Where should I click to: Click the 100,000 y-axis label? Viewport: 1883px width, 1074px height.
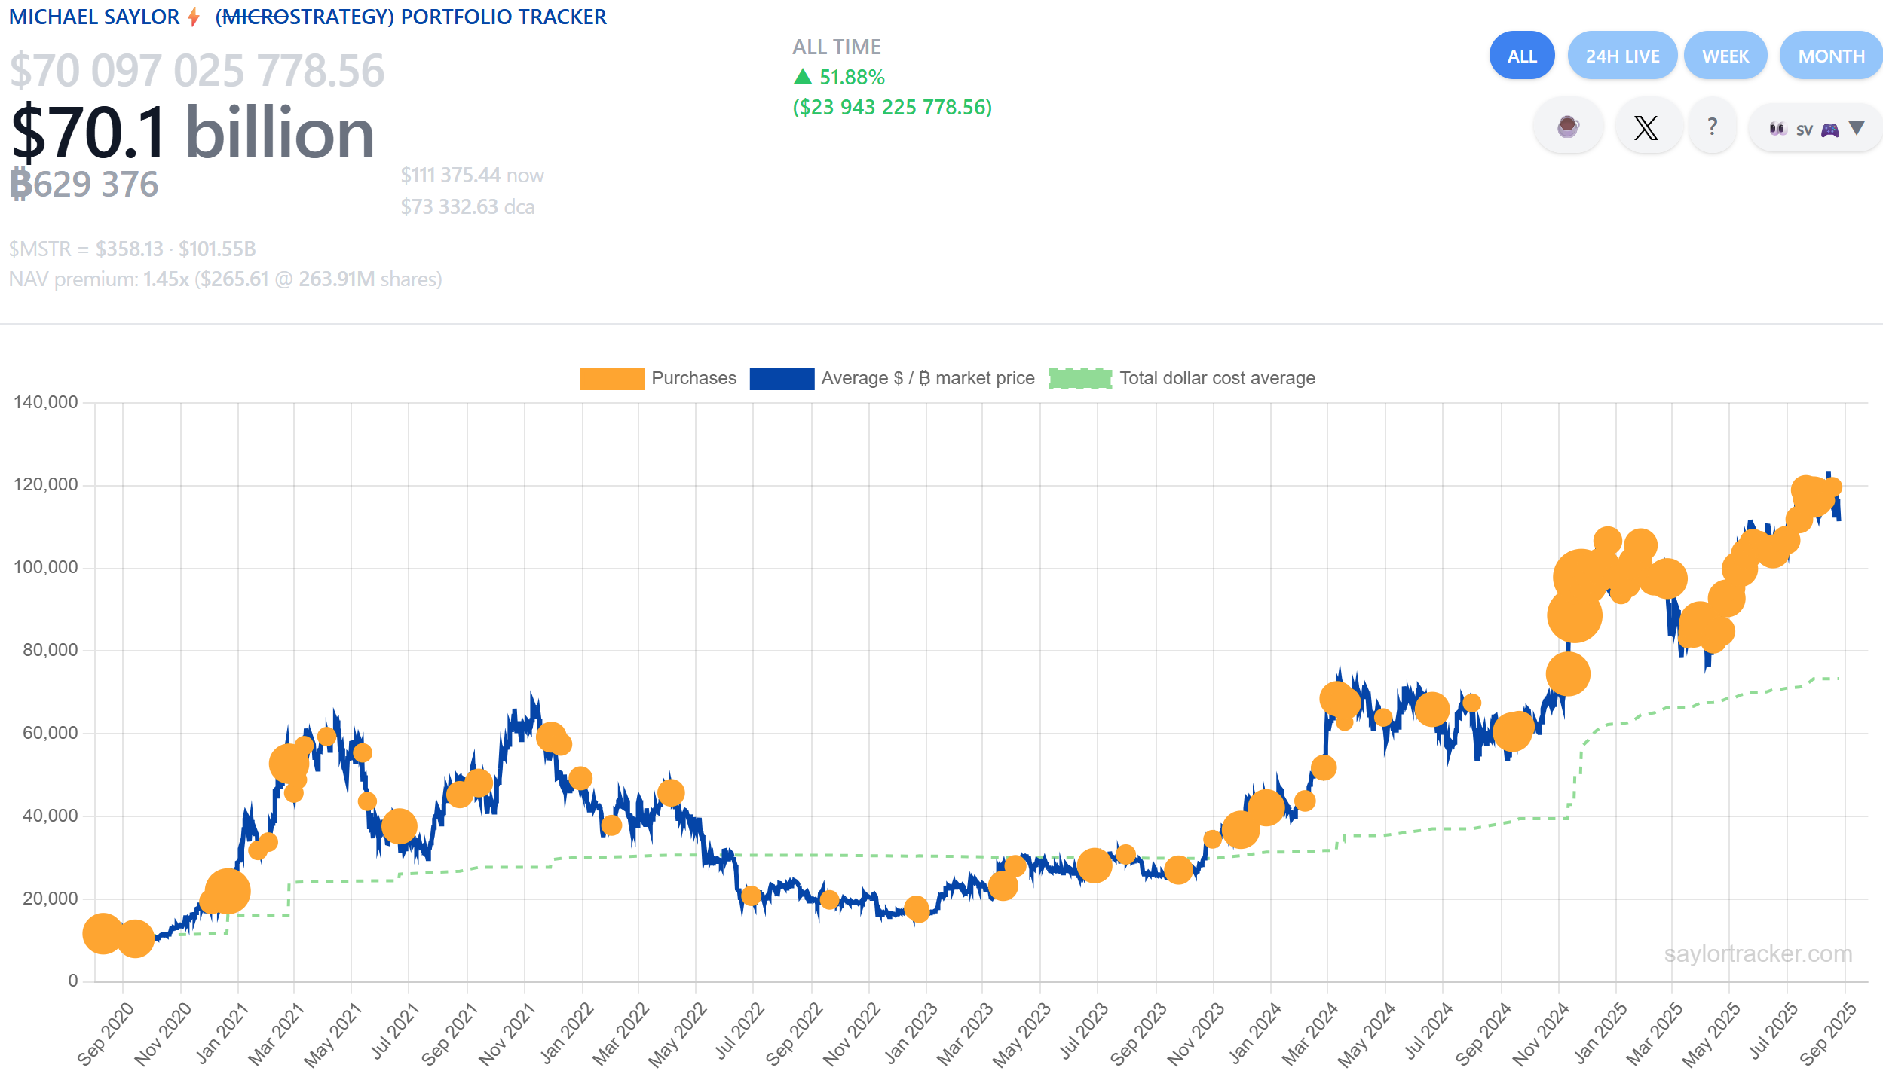(45, 567)
